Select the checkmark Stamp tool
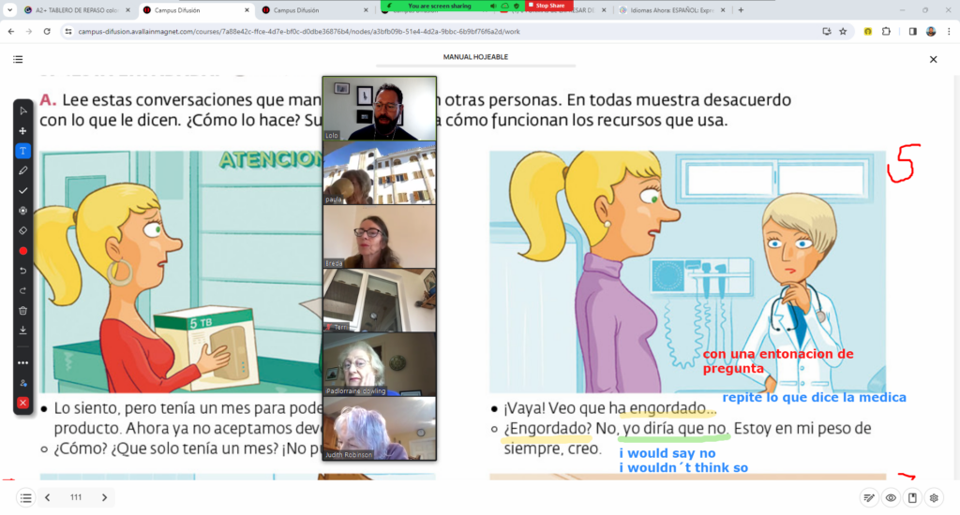 point(23,191)
